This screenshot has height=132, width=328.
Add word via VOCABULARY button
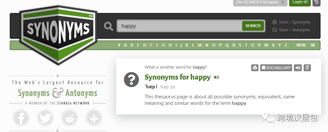point(276,68)
